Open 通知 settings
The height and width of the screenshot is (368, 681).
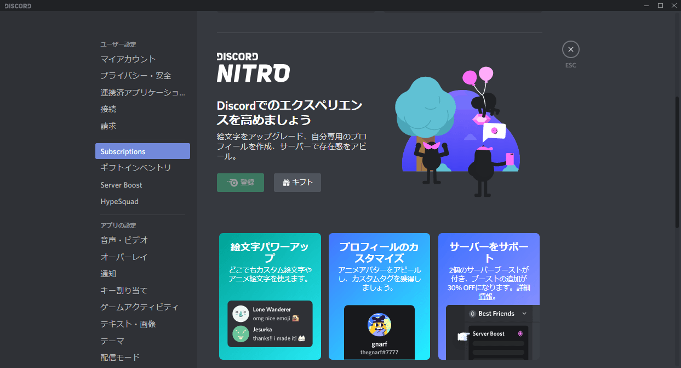[x=142, y=274]
